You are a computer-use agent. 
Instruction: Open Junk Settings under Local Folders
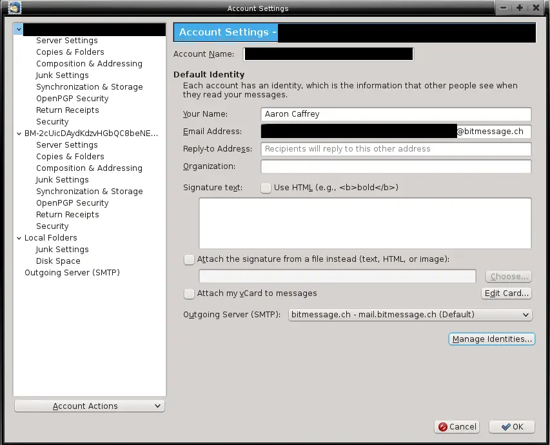click(62, 249)
